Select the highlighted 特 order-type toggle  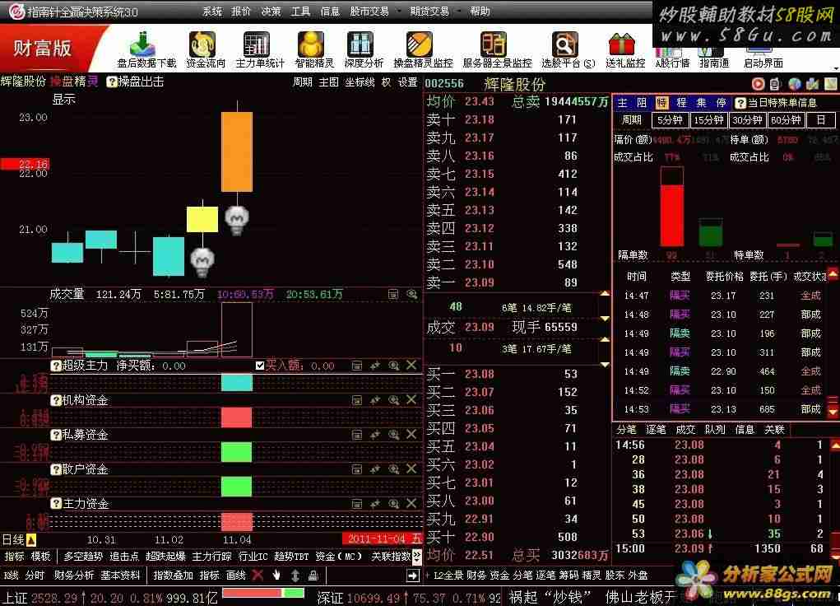pos(661,102)
